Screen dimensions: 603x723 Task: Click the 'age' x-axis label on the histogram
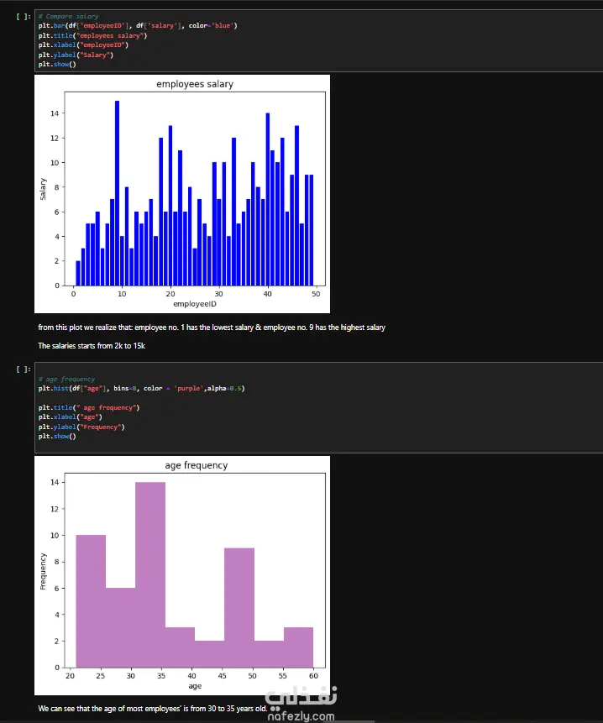coord(195,686)
